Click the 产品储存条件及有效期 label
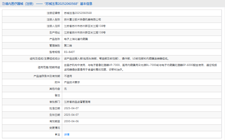The image size is (225, 140). (x=47, y=76)
